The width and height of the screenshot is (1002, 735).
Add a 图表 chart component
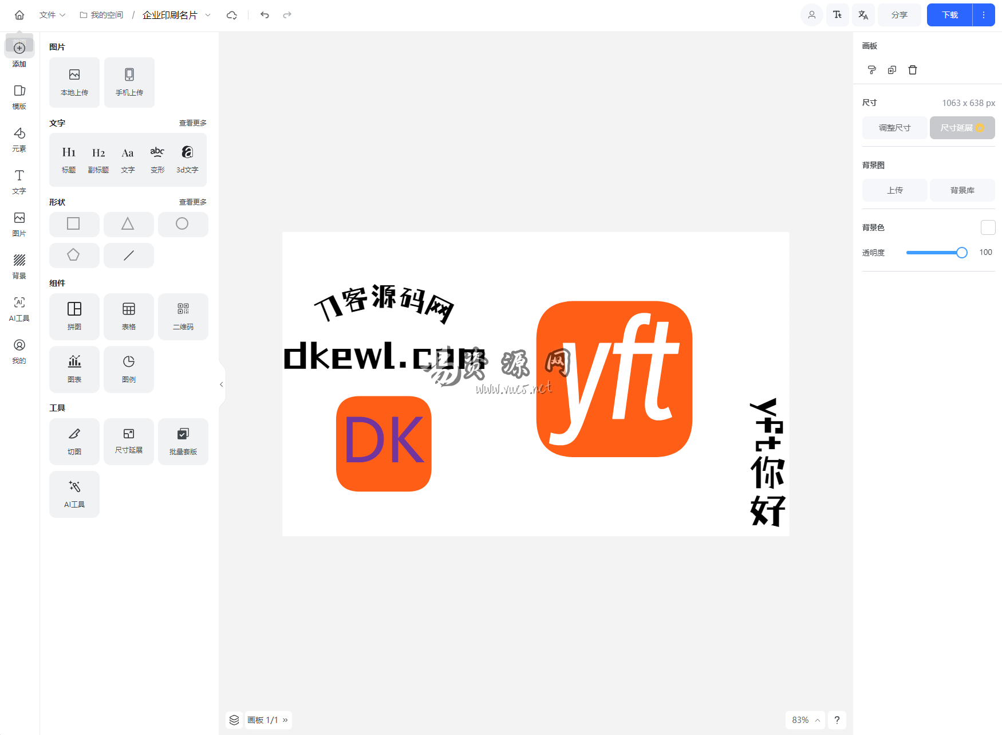pos(74,369)
